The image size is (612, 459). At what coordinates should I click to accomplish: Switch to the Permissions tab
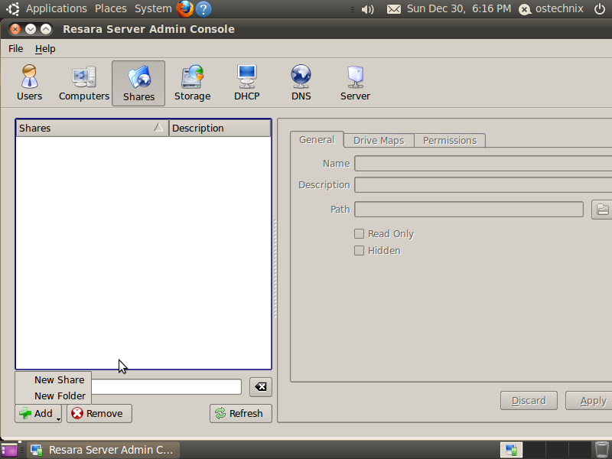tap(450, 141)
